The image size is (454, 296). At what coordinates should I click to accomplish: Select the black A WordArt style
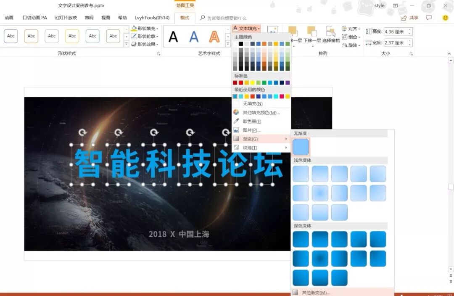coord(173,37)
